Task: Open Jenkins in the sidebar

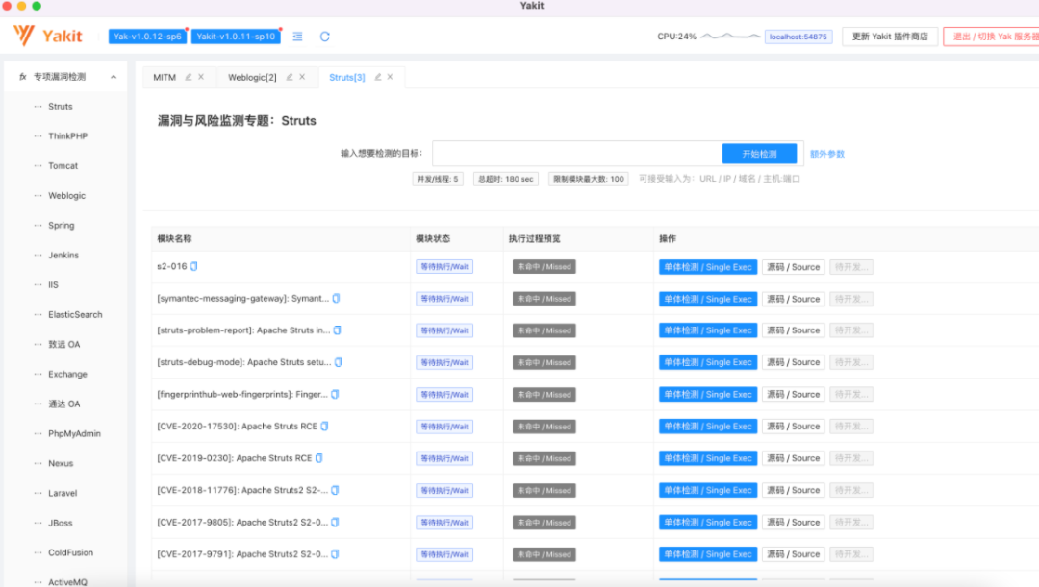Action: pyautogui.click(x=65, y=255)
